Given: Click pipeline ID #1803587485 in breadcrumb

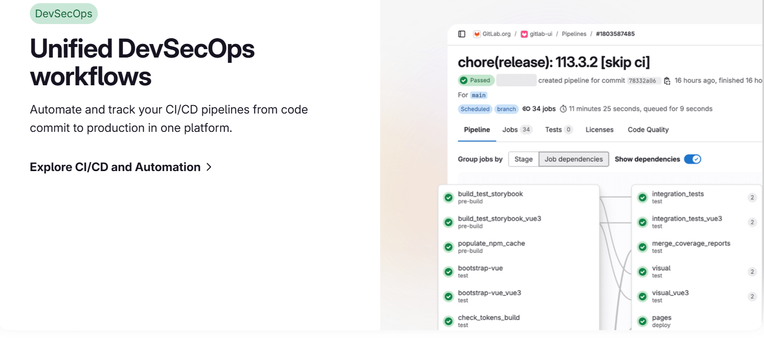Looking at the screenshot, I should (x=615, y=34).
